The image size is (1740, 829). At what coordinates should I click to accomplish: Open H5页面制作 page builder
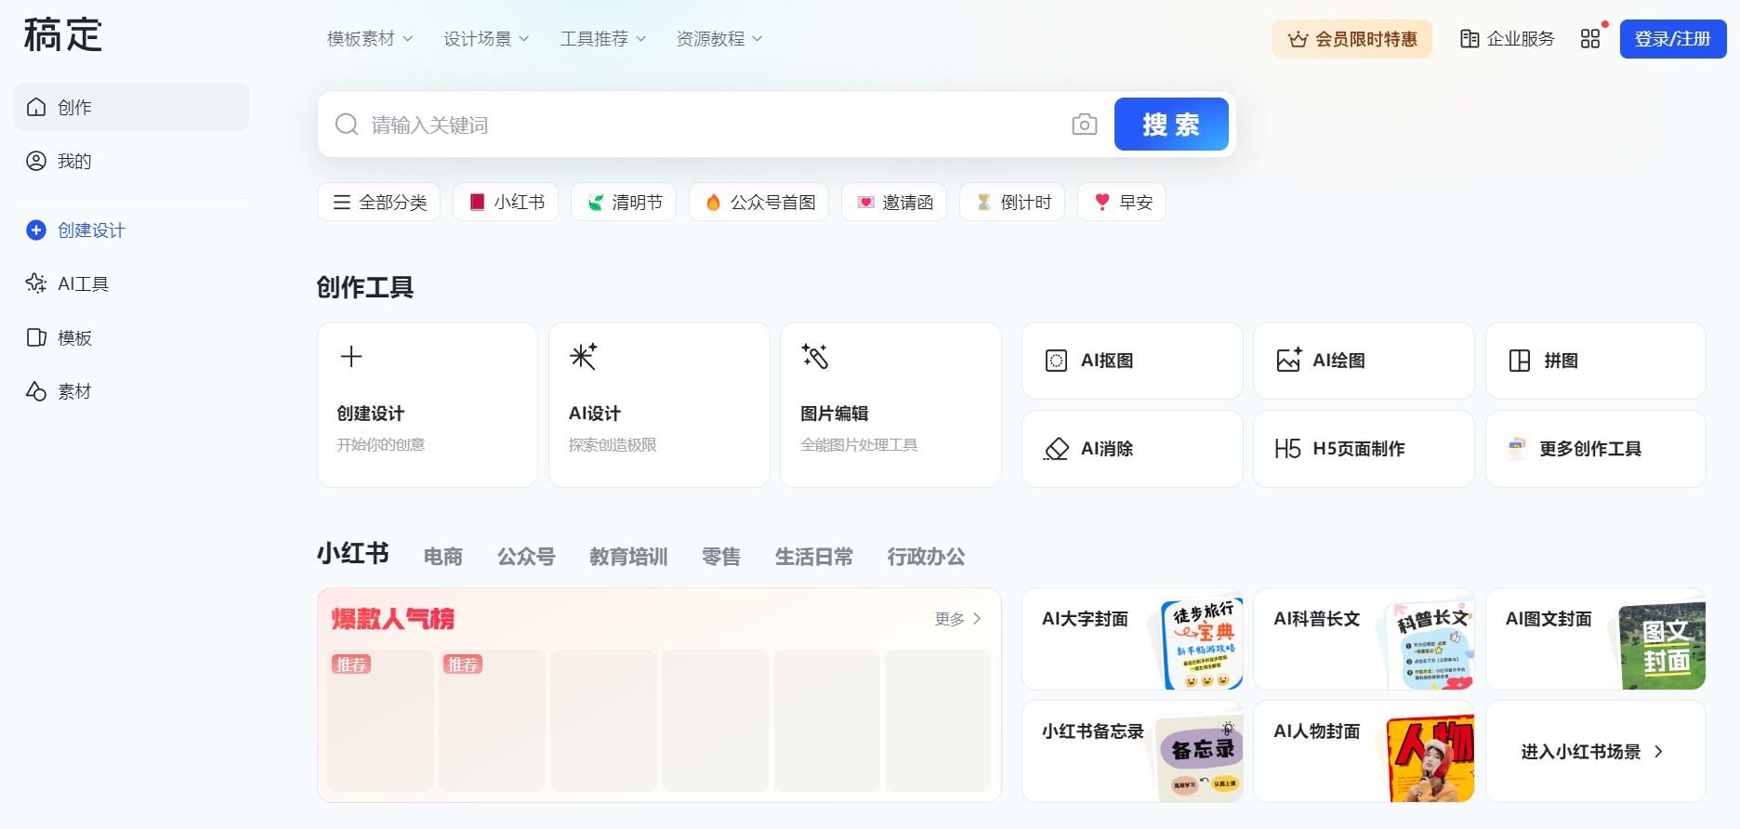coord(1363,449)
